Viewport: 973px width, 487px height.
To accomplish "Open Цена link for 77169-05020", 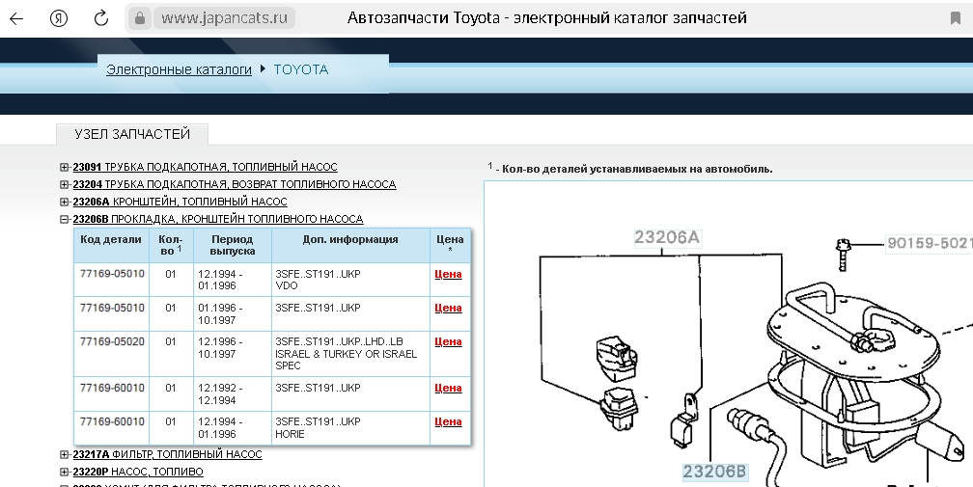I will tap(449, 341).
